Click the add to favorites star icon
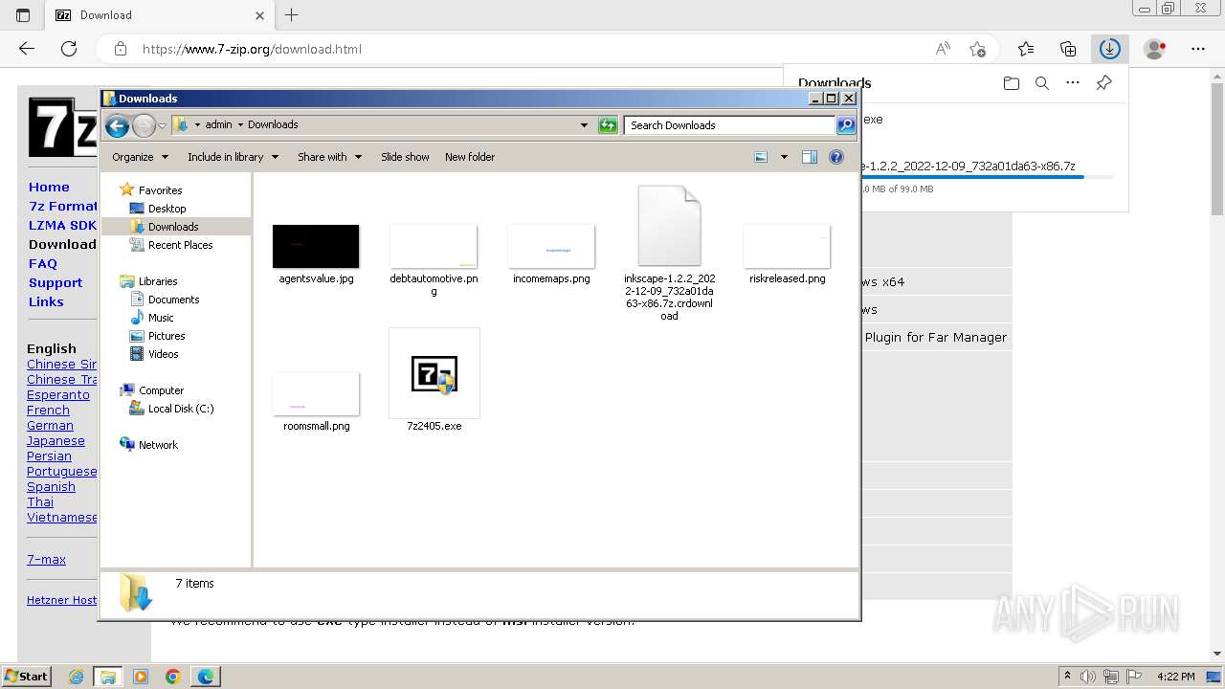This screenshot has width=1225, height=689. click(x=977, y=49)
